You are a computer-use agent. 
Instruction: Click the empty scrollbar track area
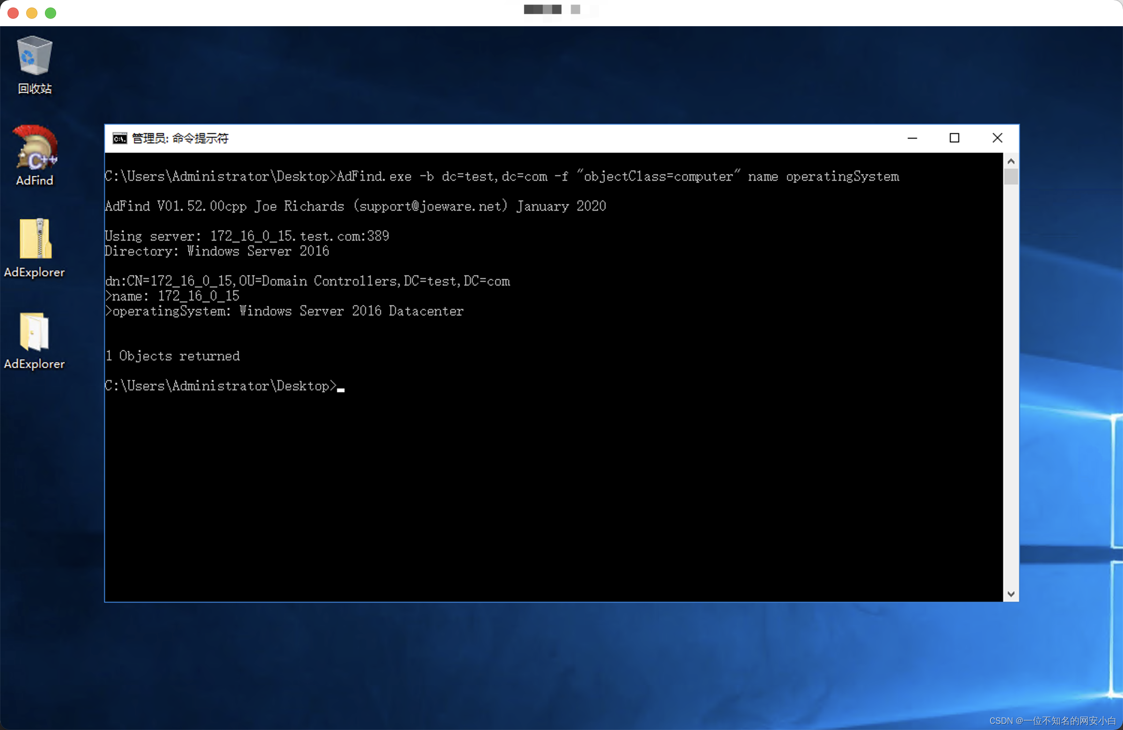1011,378
